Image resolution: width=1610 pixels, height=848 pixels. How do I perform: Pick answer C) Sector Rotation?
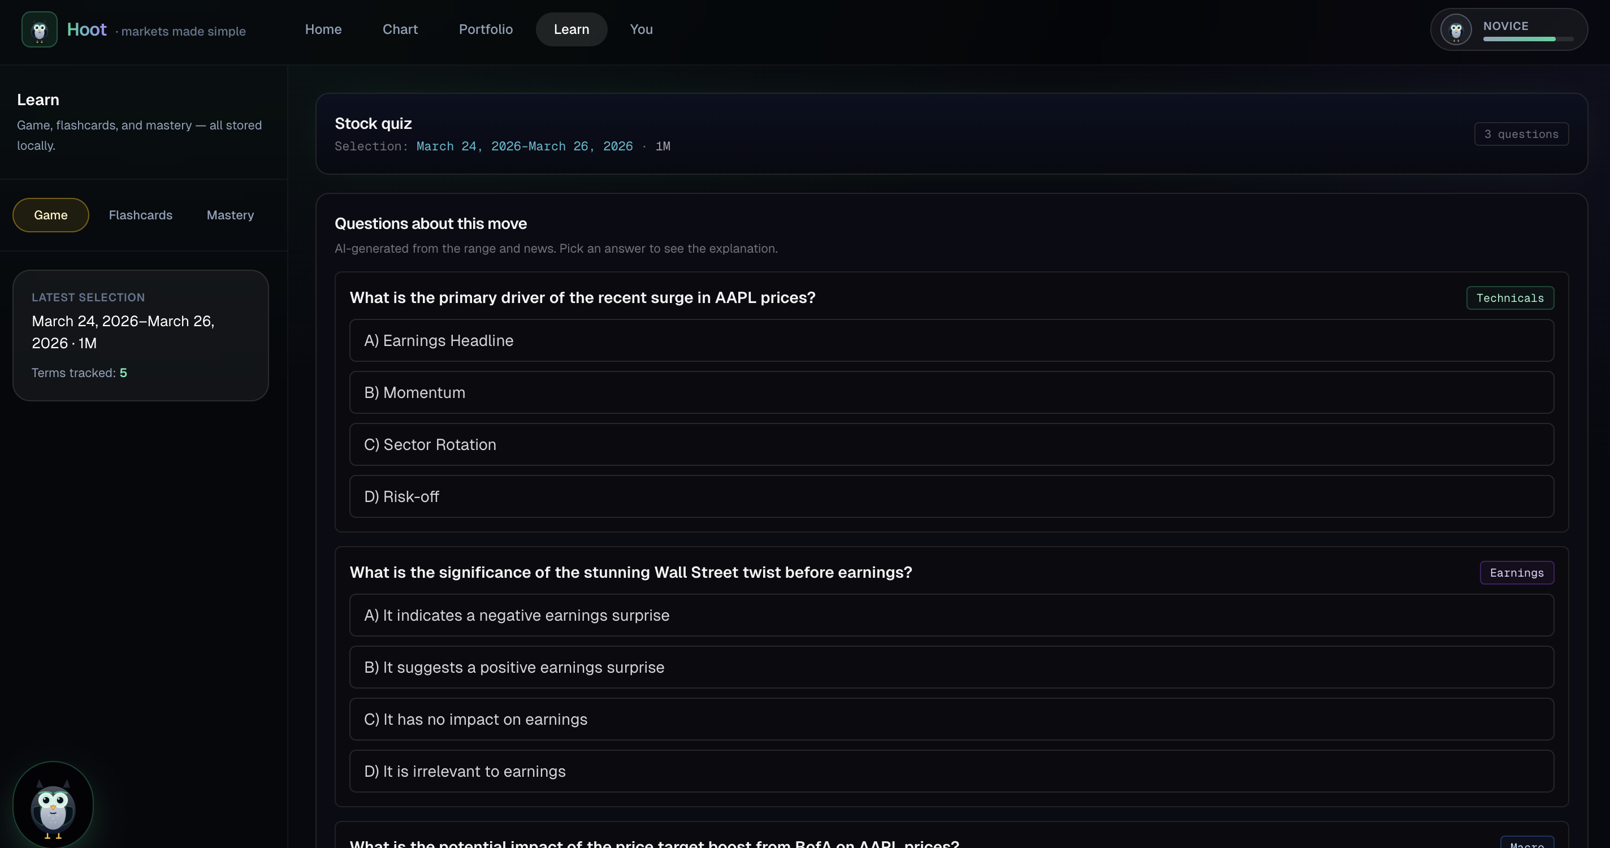[951, 444]
